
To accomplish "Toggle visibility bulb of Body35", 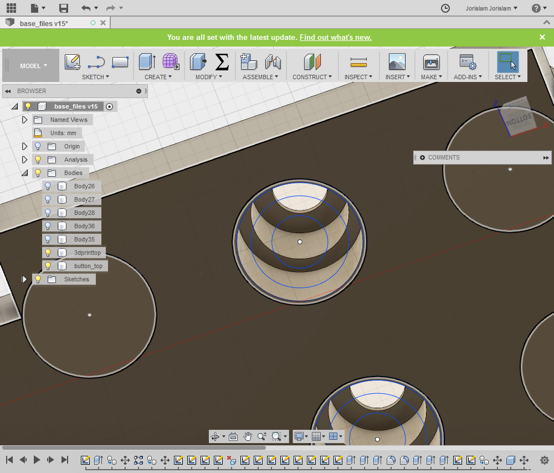I will point(48,239).
